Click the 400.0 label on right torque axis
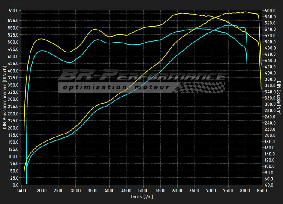This screenshot has width=283, height=204. 269,73
